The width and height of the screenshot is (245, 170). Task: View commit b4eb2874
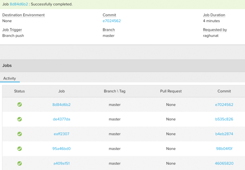click(224, 134)
